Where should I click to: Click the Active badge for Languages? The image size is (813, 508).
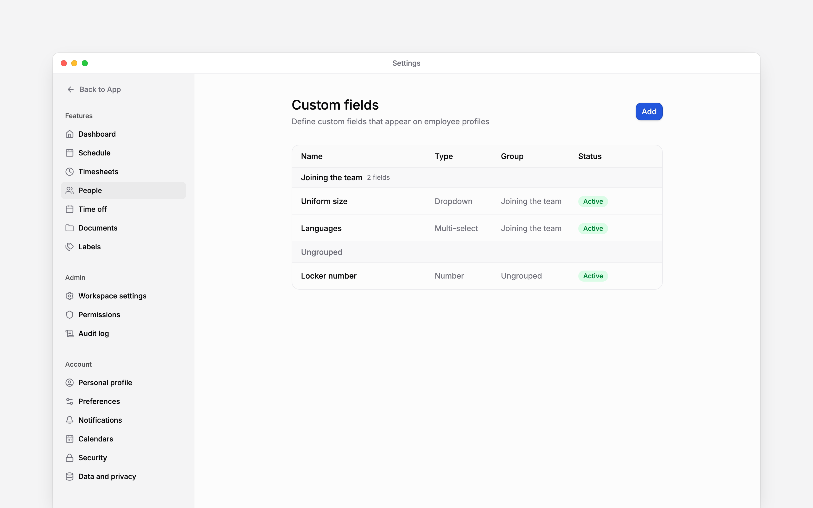coord(593,229)
